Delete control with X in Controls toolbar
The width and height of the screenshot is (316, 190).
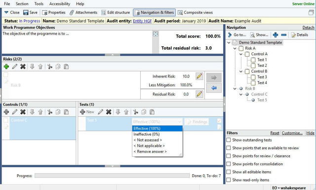[23, 112]
